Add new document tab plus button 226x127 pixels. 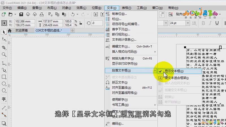[x=72, y=30]
